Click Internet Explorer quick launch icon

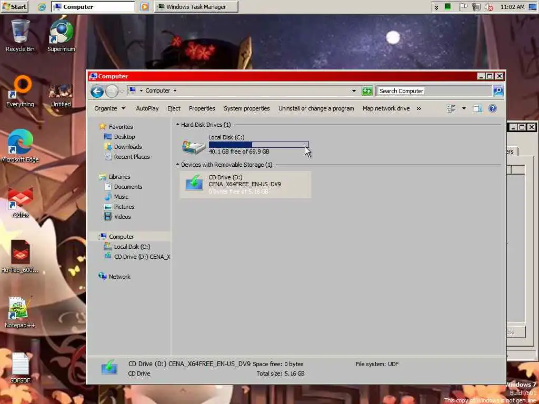tap(42, 7)
